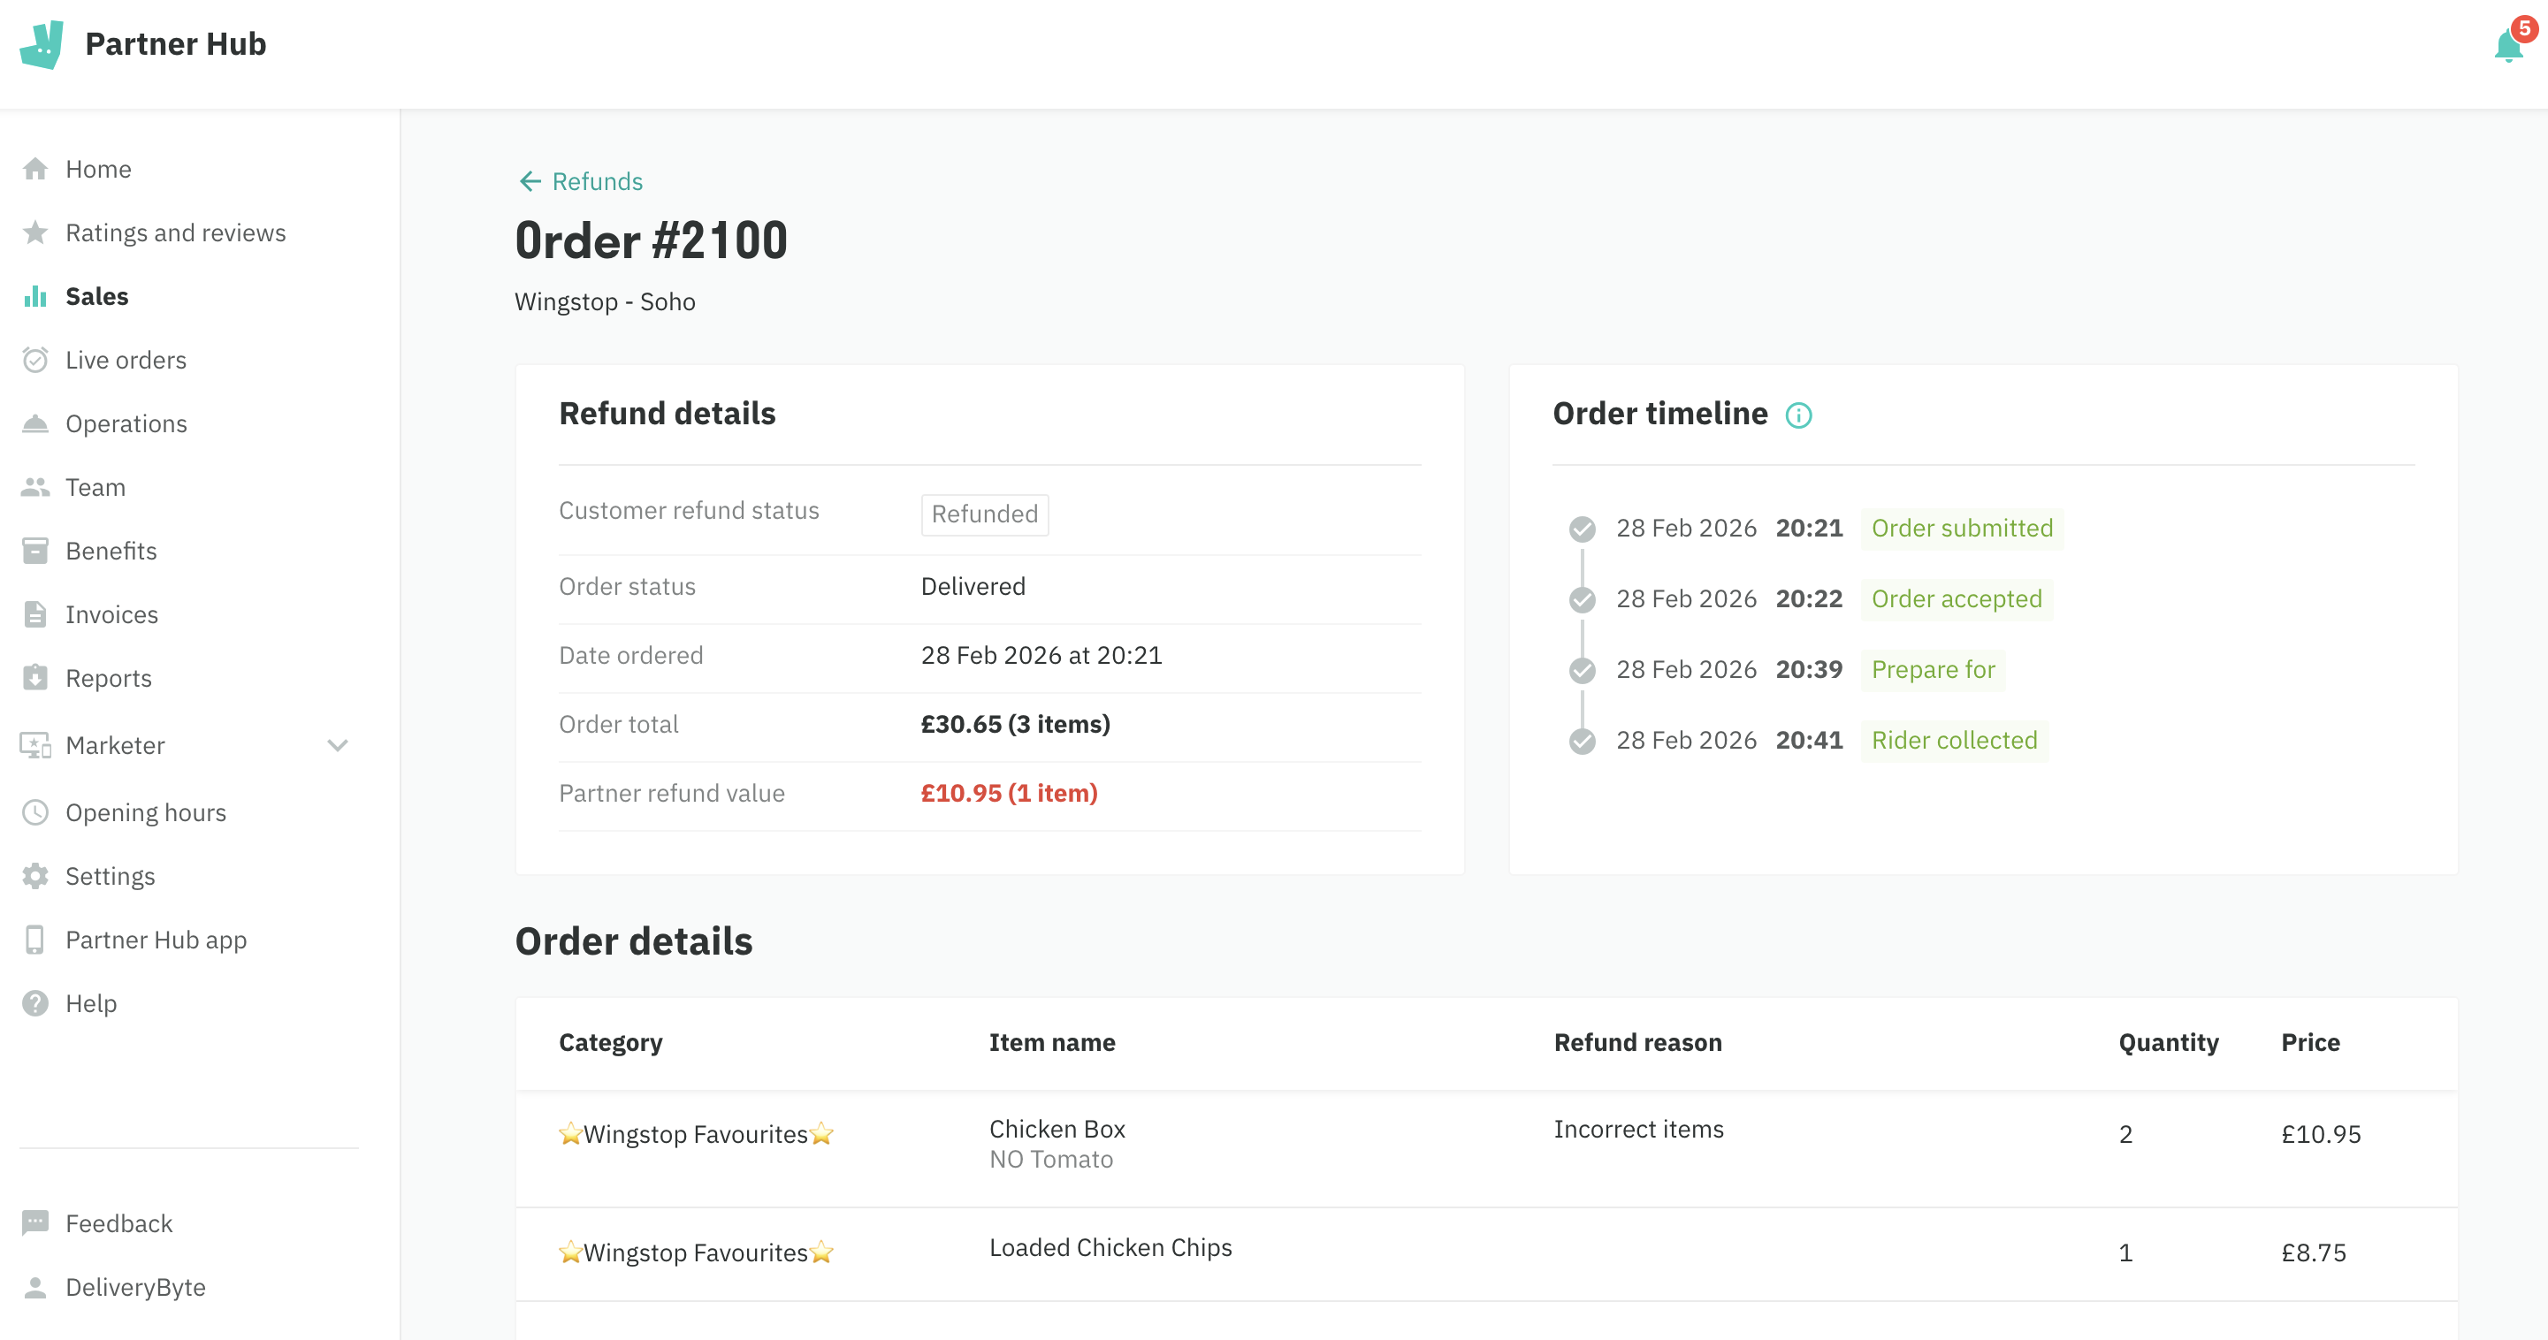Click the Rider collected timeline marker
Viewport: 2548px width, 1340px height.
(x=1582, y=739)
